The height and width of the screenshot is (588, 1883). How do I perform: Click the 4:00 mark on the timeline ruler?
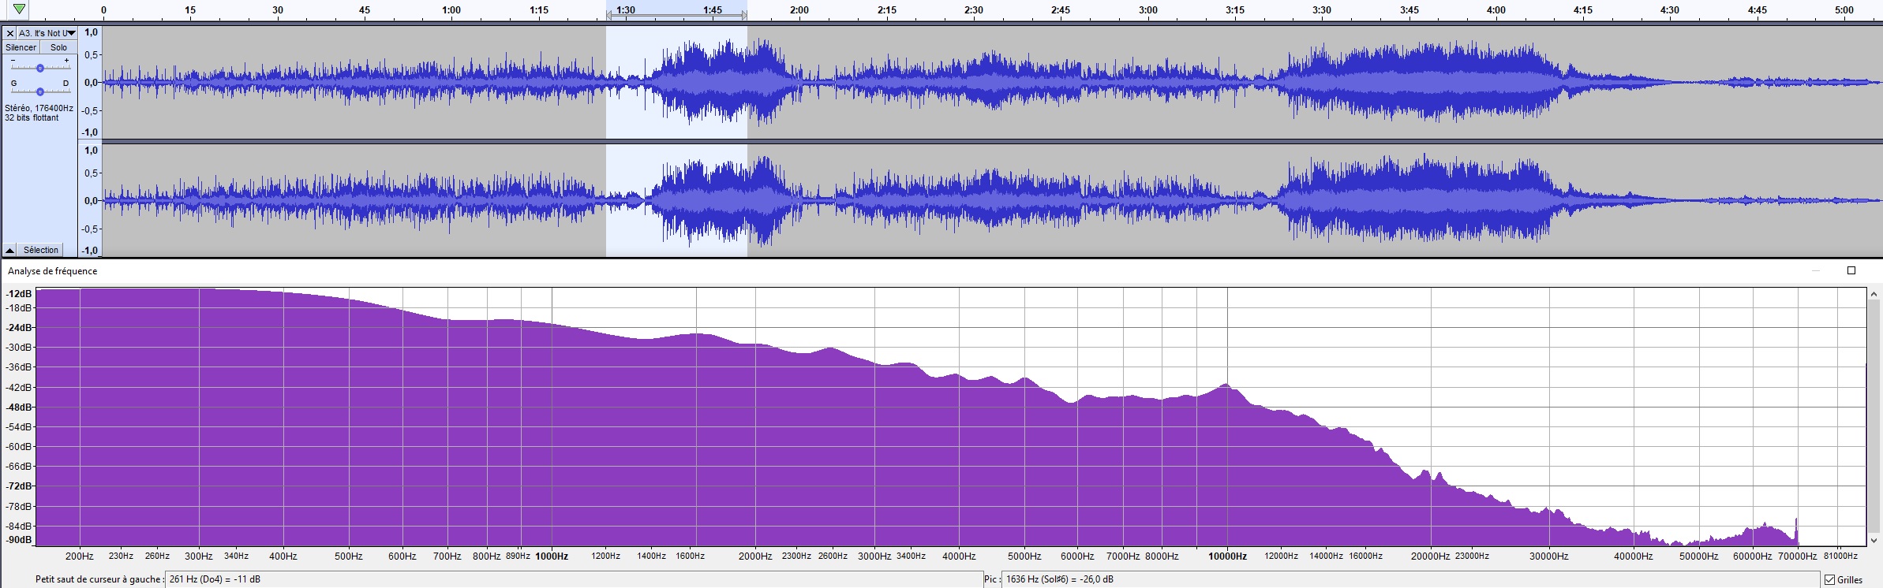pyautogui.click(x=1496, y=10)
